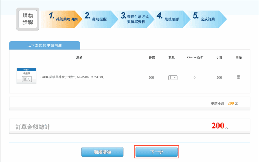The height and width of the screenshot is (162, 259).
Task: Click the 購物步驟 keyboard key icon
Action: click(28, 19)
